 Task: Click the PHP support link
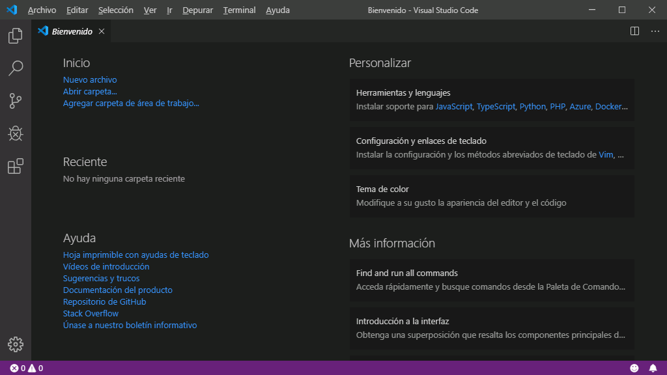[x=558, y=106]
